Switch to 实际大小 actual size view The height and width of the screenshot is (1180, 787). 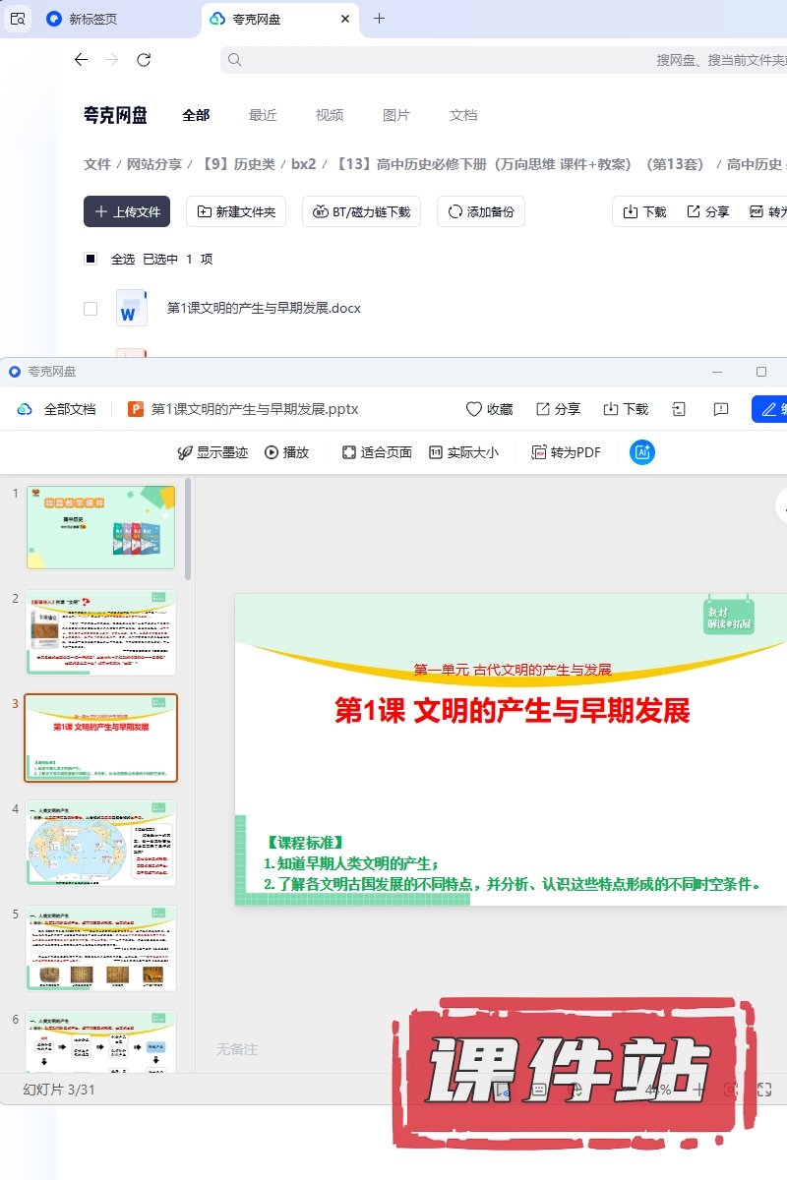click(462, 452)
